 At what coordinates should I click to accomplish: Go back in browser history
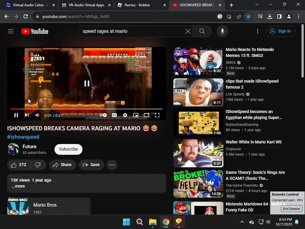tap(7, 17)
